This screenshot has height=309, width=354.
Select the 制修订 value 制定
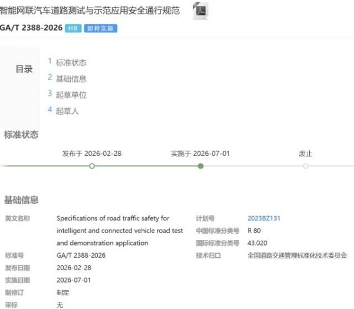click(x=63, y=293)
